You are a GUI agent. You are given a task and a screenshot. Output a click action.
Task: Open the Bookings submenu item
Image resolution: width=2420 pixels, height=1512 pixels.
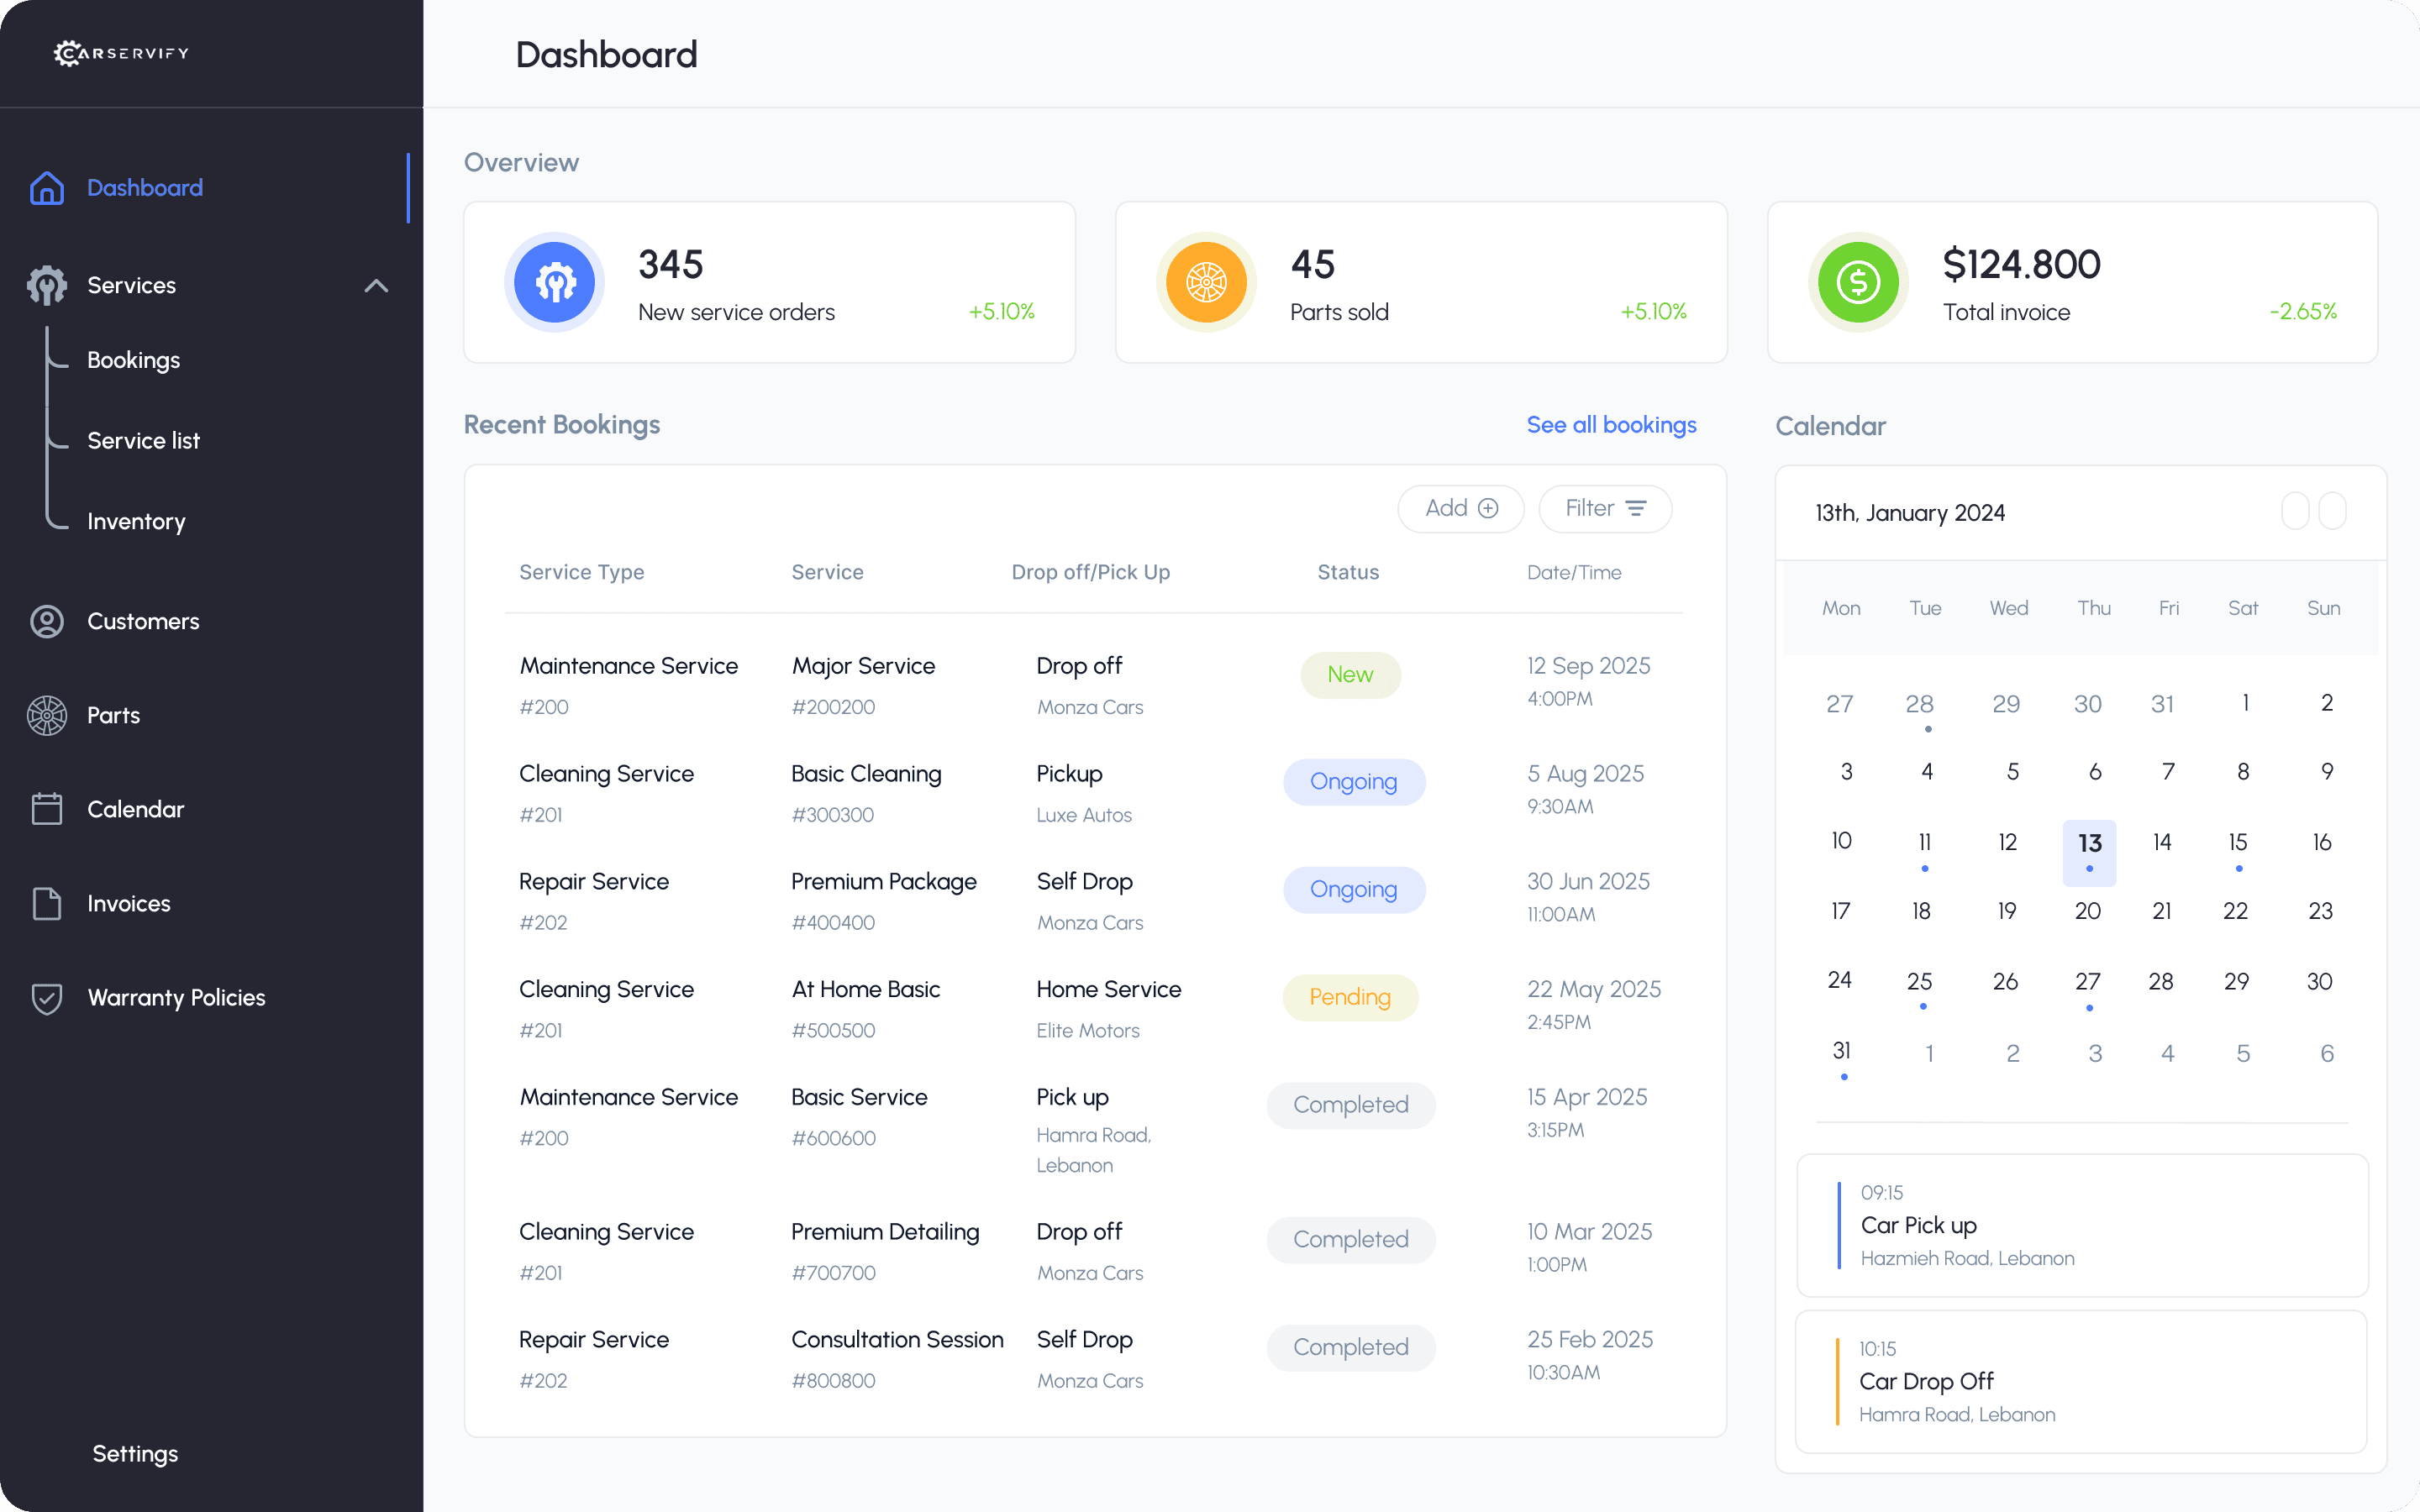pyautogui.click(x=133, y=360)
